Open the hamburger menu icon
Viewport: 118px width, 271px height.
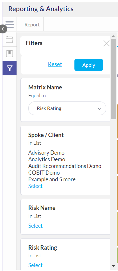coord(10,24)
